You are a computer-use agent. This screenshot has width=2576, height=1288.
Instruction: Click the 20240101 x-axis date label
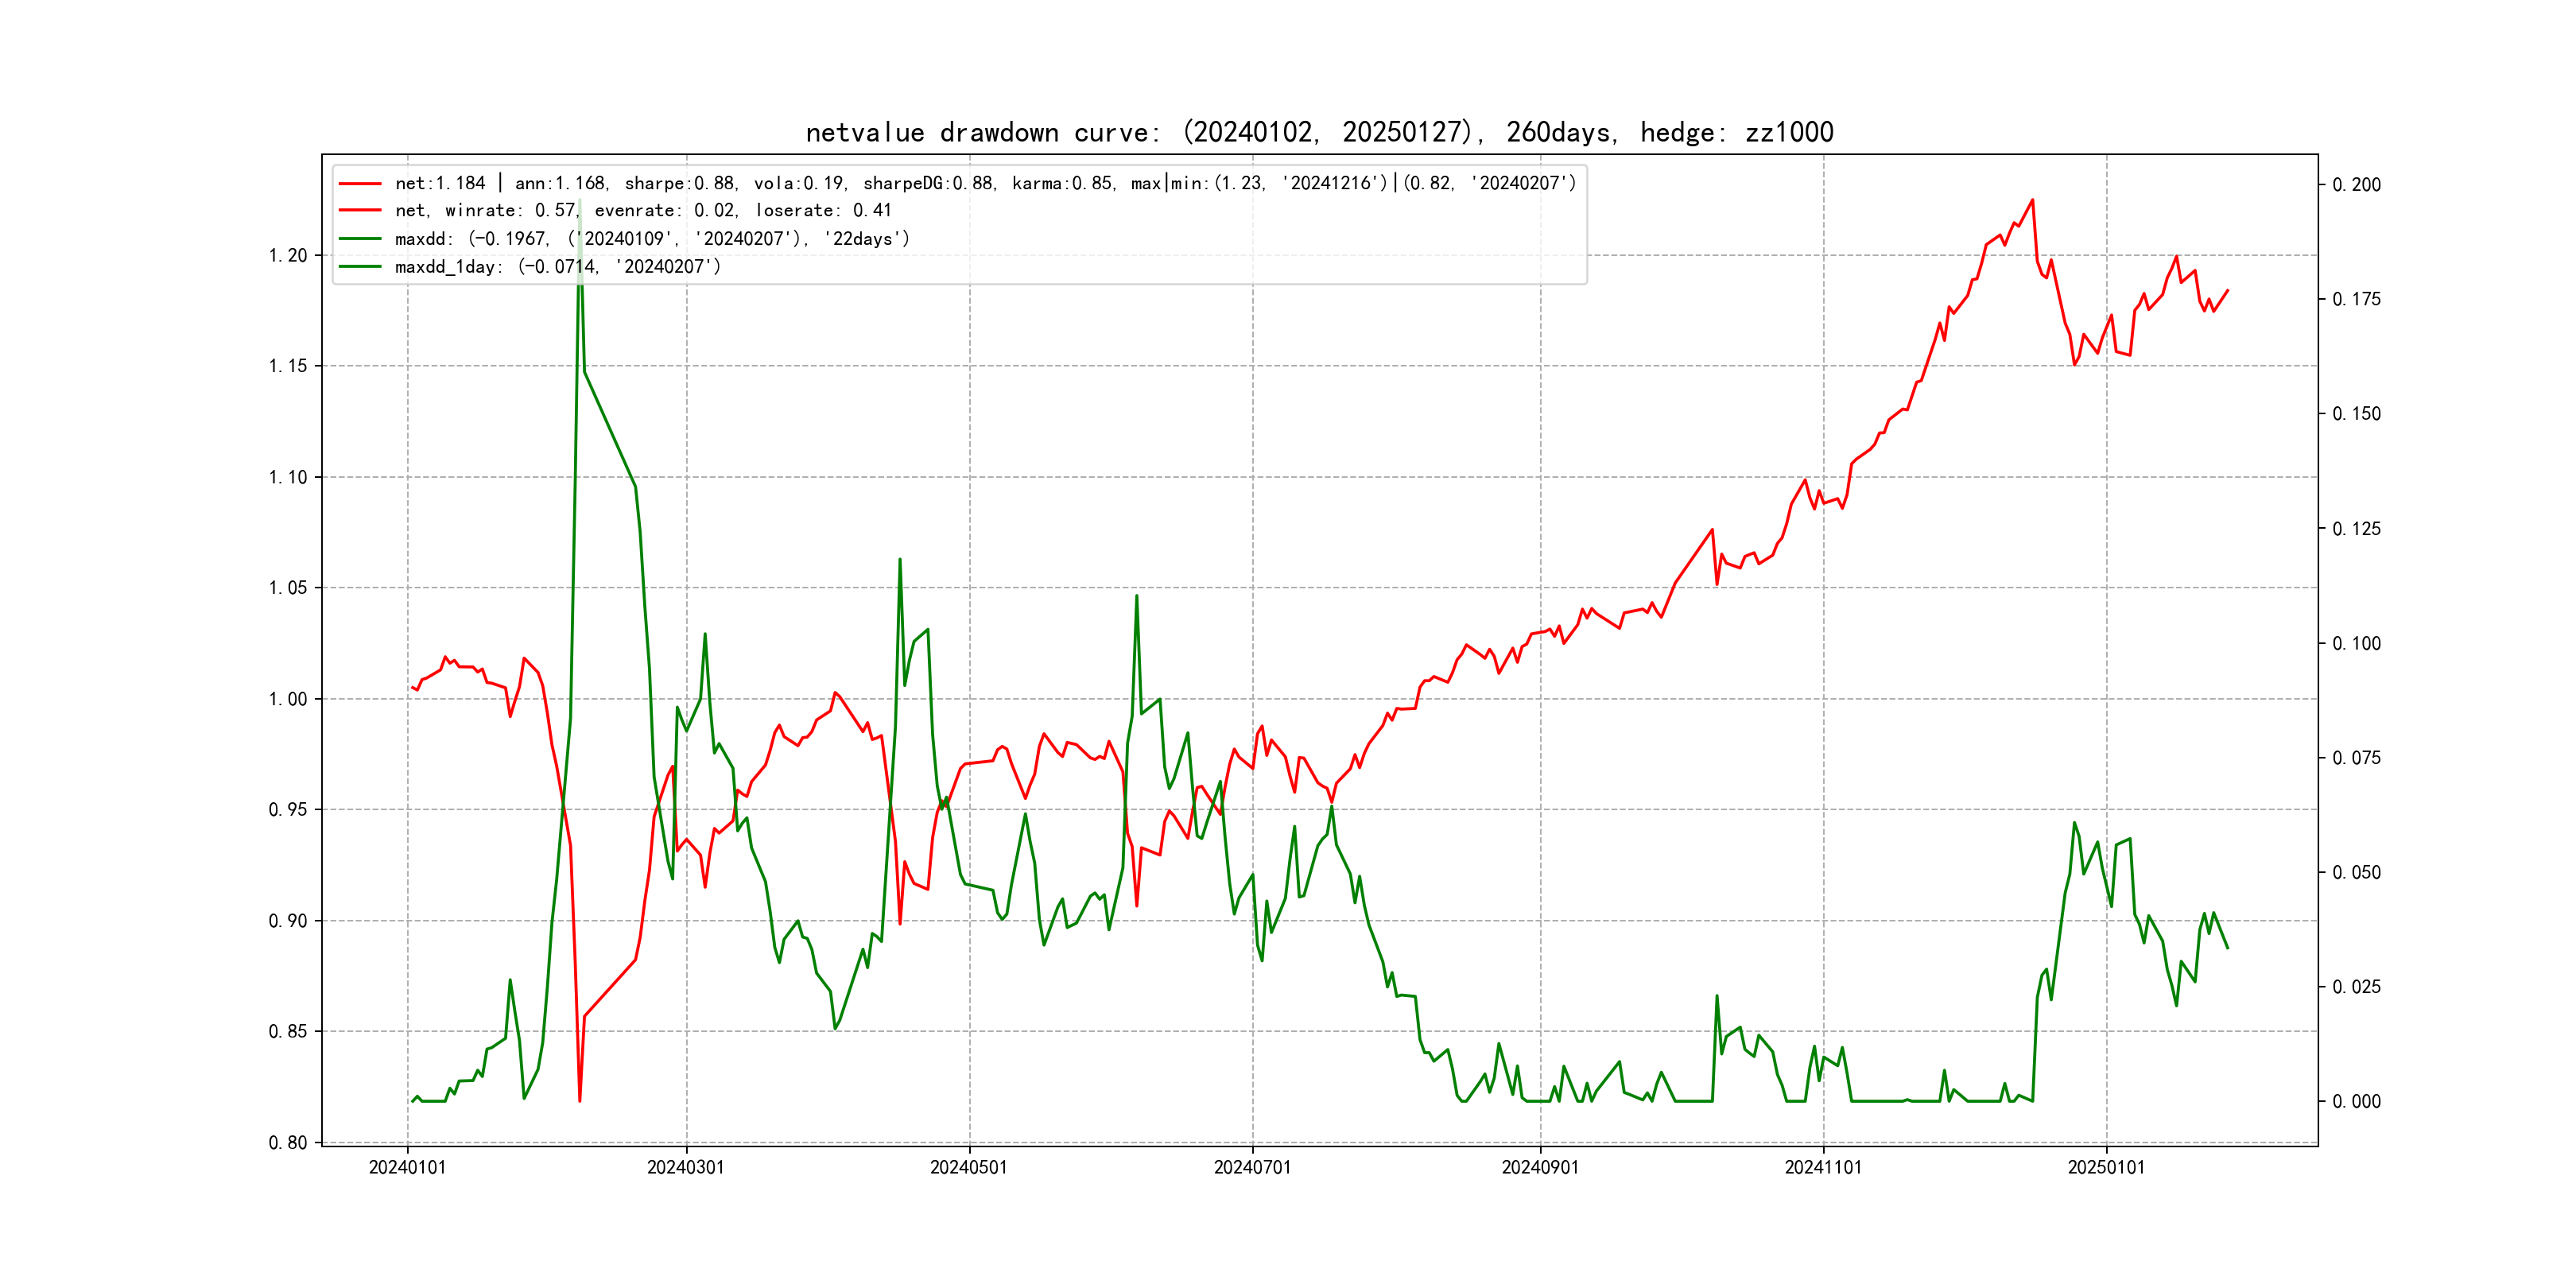point(407,1168)
